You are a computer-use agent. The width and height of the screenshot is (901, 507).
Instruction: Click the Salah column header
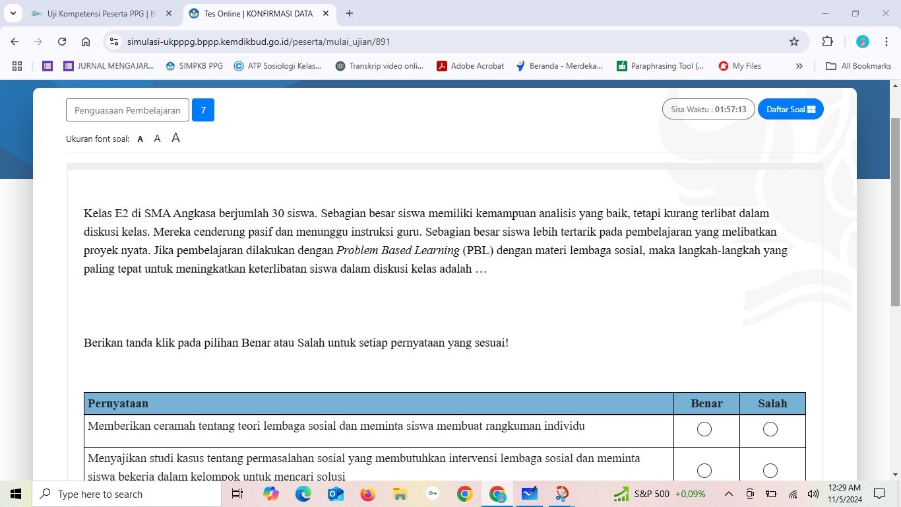pyautogui.click(x=772, y=403)
